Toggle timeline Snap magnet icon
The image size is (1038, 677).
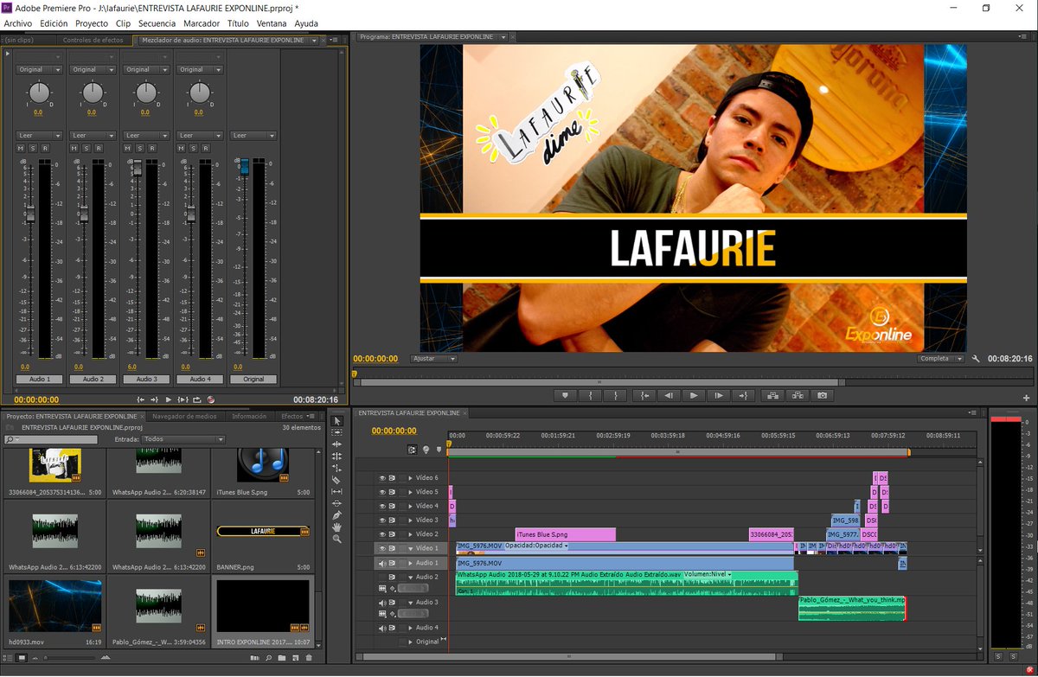(x=413, y=450)
